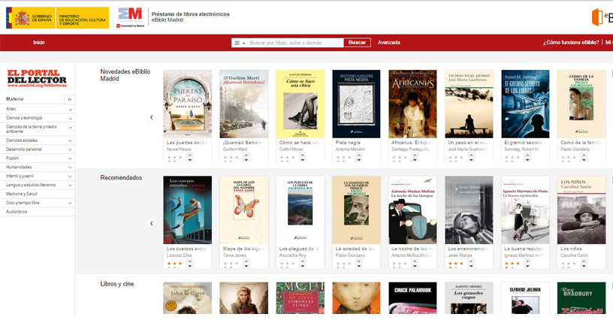Go to Inicio in the navigation bar
Image resolution: width=613 pixels, height=320 pixels.
pos(39,43)
